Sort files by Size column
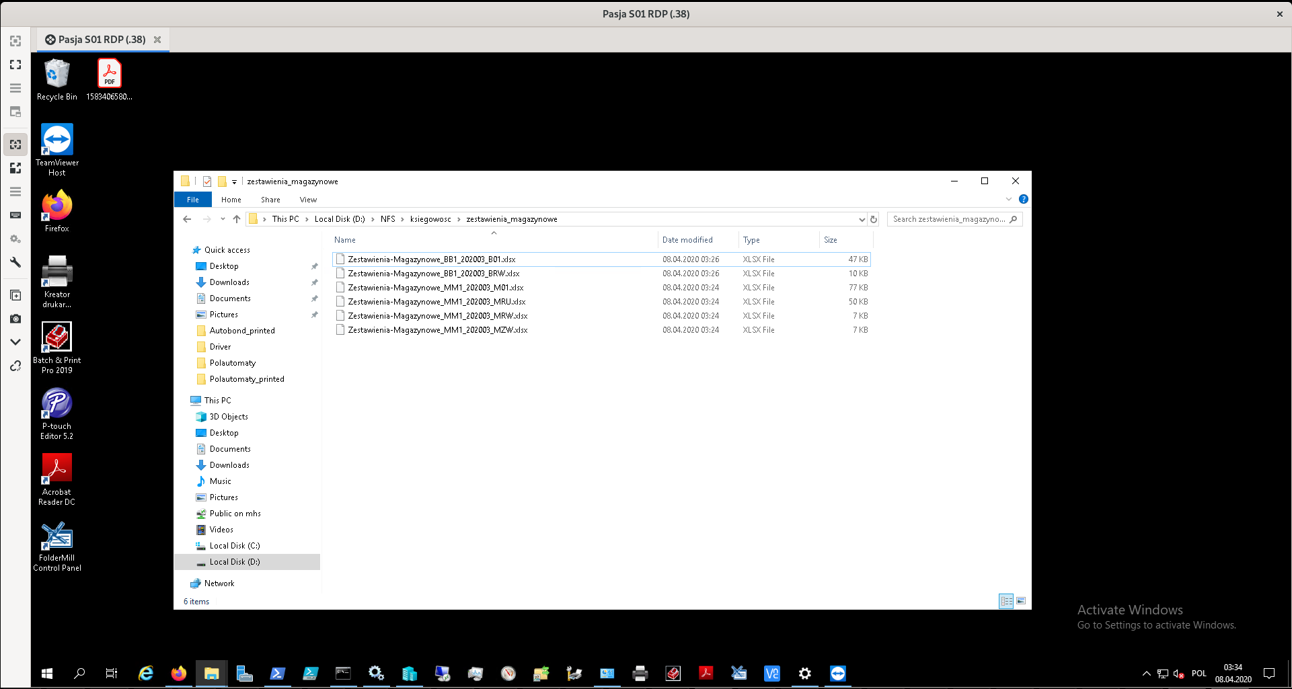 (x=846, y=240)
